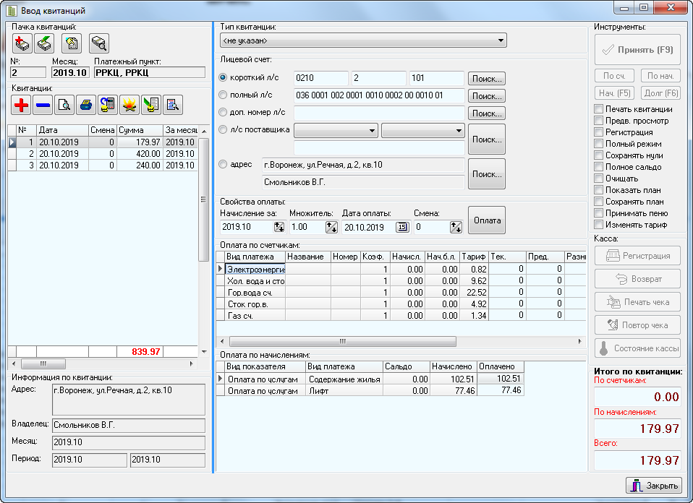Enable the Печать квитанции checkbox
Image resolution: width=693 pixels, height=503 pixels.
[x=598, y=109]
